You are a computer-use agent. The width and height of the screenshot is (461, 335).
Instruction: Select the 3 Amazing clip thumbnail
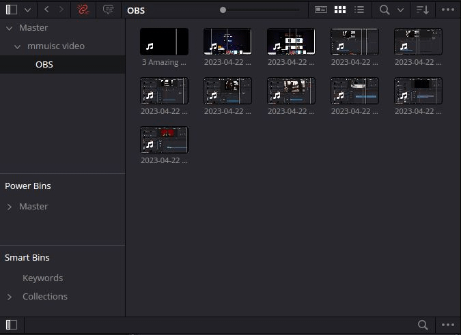point(164,42)
